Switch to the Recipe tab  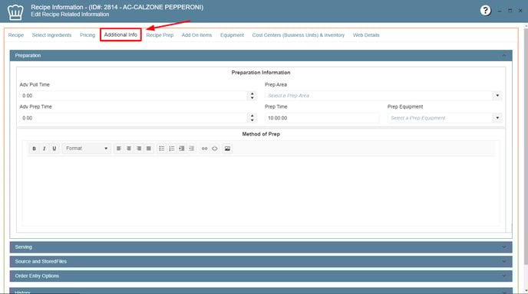16,35
